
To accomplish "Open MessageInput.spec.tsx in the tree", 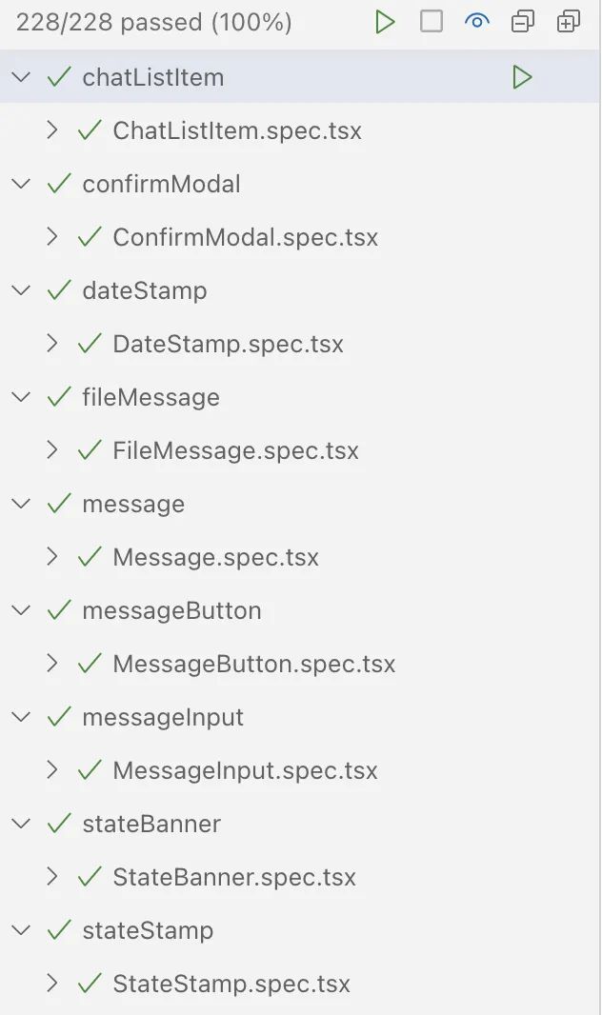I will pyautogui.click(x=245, y=770).
